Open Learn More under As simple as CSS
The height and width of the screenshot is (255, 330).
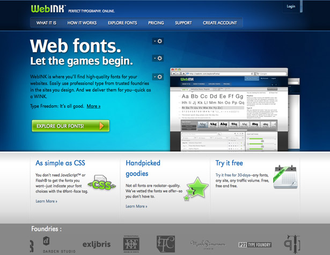(46, 201)
